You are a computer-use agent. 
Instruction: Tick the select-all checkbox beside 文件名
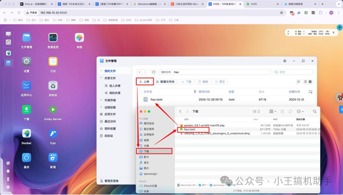(x=138, y=92)
